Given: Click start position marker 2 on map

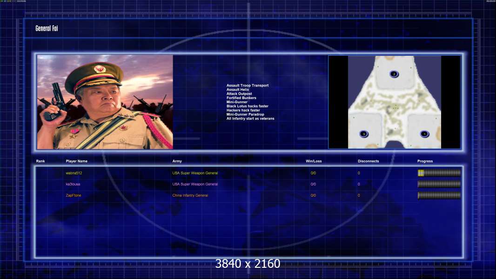Looking at the screenshot, I should click(394, 74).
